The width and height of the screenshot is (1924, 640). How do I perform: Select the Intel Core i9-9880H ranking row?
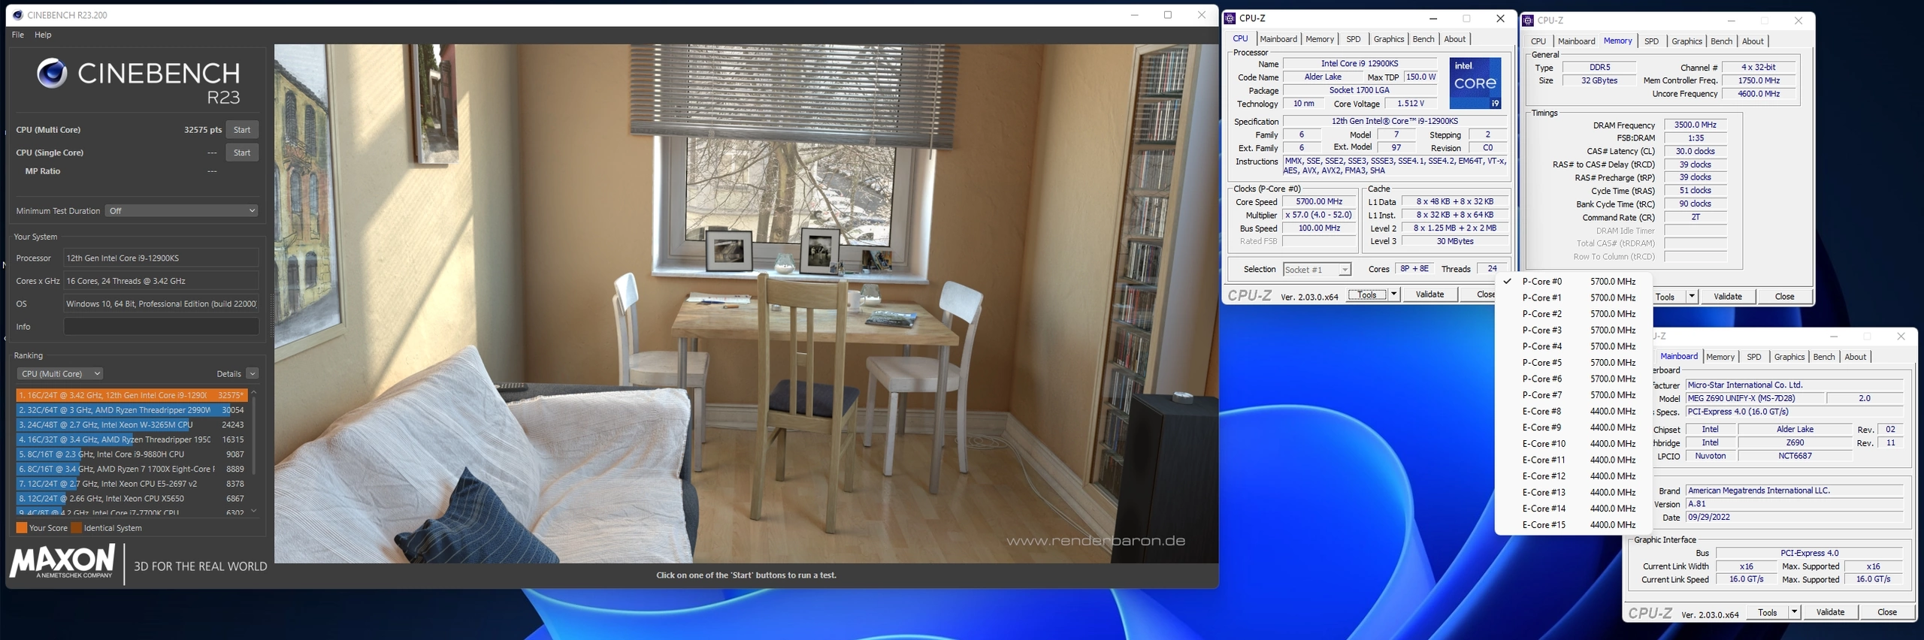click(132, 454)
